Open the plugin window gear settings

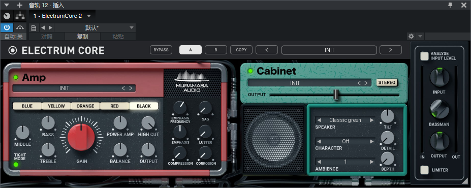pyautogui.click(x=411, y=37)
